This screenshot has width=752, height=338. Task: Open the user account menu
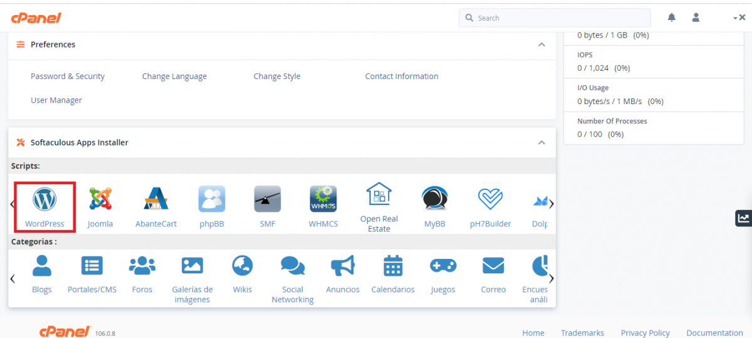(x=696, y=18)
